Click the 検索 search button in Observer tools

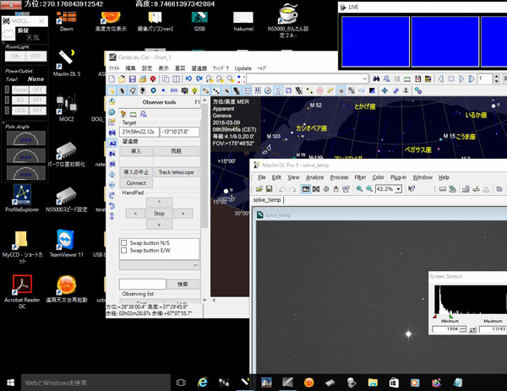183,284
